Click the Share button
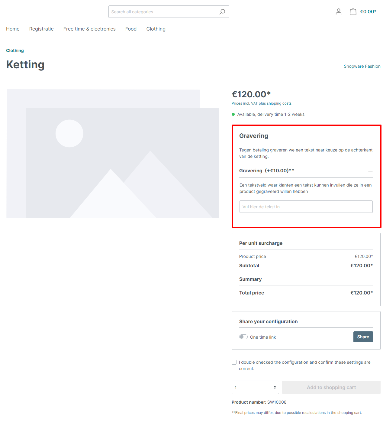The width and height of the screenshot is (383, 426). coord(363,337)
